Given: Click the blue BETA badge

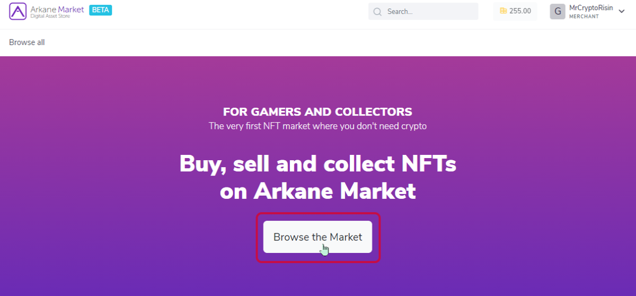Looking at the screenshot, I should pyautogui.click(x=100, y=10).
